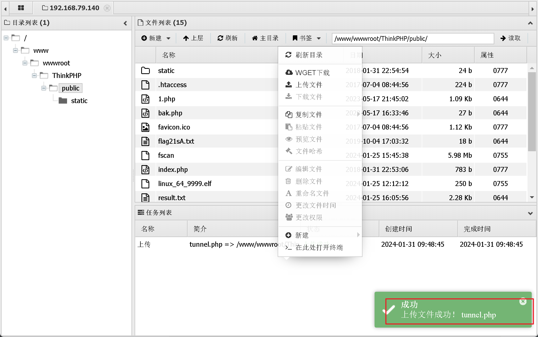Dismiss the green success notification
Screen dimensions: 538x337
click(523, 301)
